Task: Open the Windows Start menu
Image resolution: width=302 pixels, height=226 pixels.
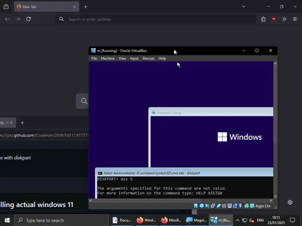Action: [7, 220]
